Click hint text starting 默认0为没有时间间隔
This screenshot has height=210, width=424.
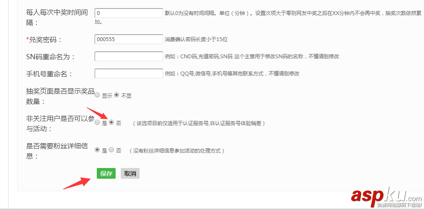pyautogui.click(x=258, y=17)
